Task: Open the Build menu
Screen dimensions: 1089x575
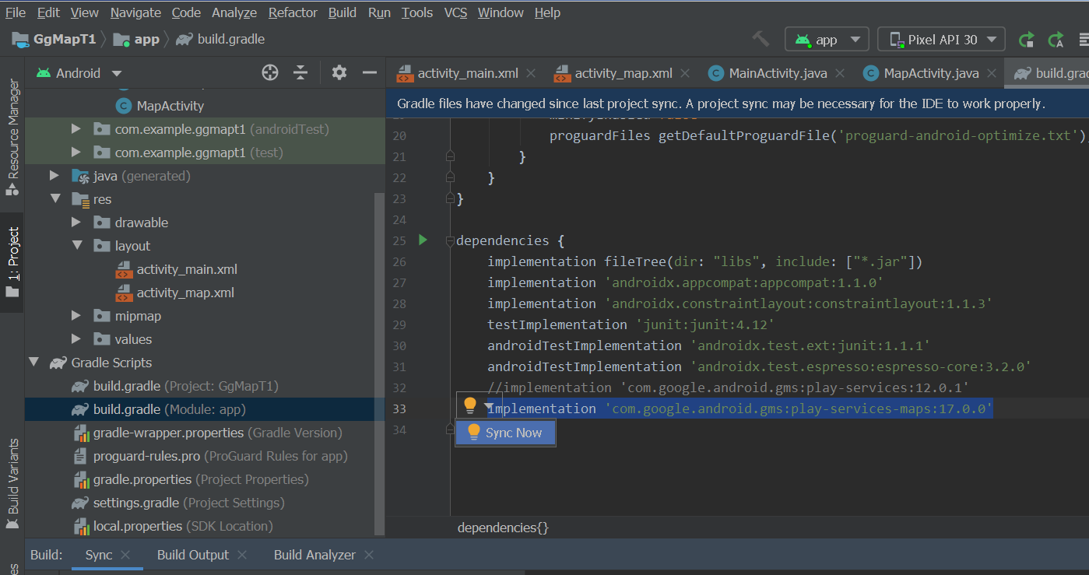Action: pos(343,12)
